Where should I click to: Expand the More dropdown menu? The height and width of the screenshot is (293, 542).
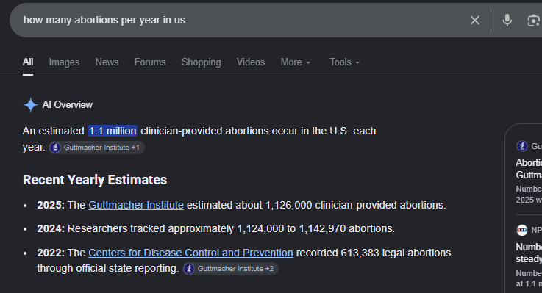(x=296, y=62)
